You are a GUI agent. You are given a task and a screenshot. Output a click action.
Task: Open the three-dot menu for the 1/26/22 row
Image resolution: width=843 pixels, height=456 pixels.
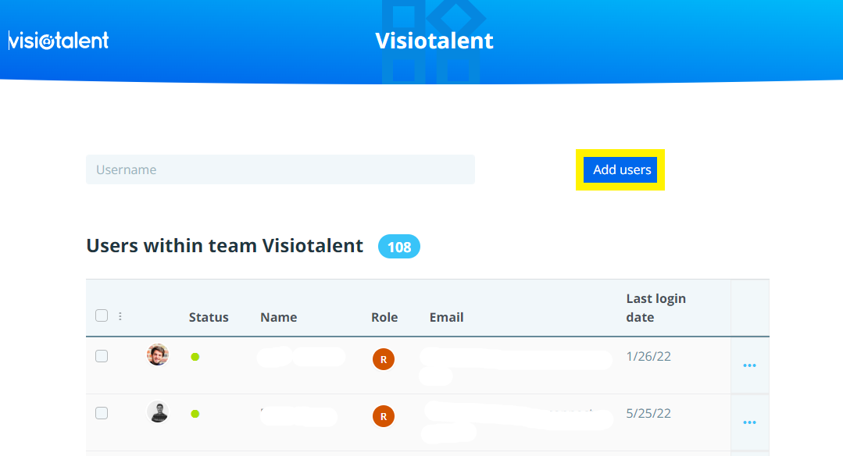[x=749, y=365]
